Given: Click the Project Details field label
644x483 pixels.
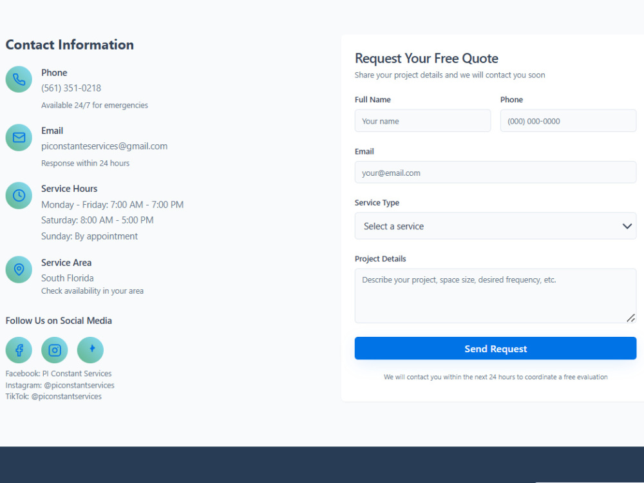Looking at the screenshot, I should tap(381, 259).
